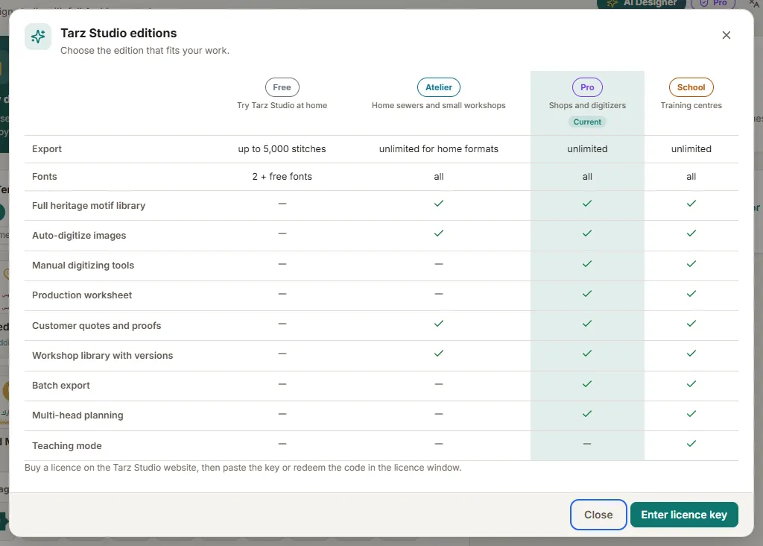Viewport: 763px width, 546px height.
Task: Select the Free edition pill
Action: pyautogui.click(x=282, y=87)
